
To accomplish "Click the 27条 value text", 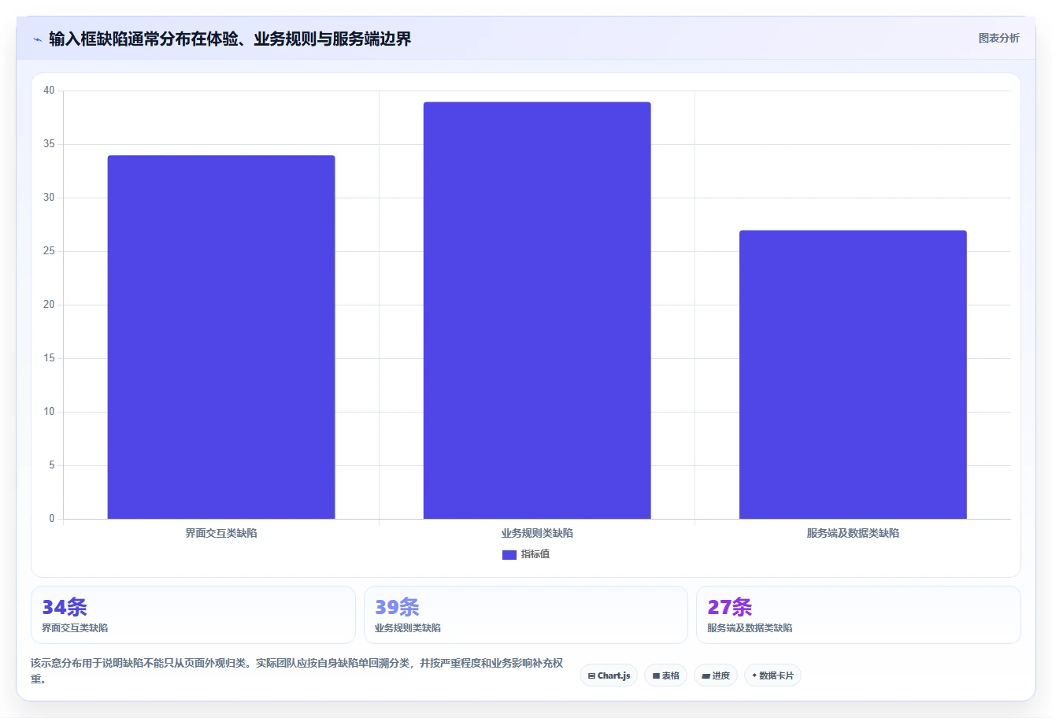I will pos(730,607).
